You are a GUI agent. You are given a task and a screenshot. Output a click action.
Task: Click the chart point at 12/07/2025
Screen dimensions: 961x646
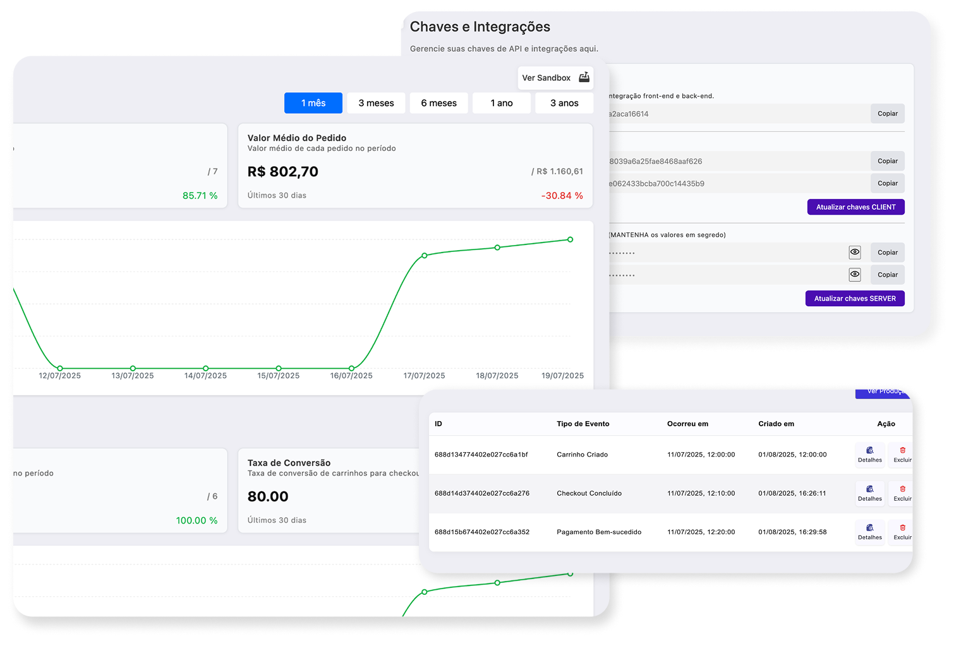[60, 368]
